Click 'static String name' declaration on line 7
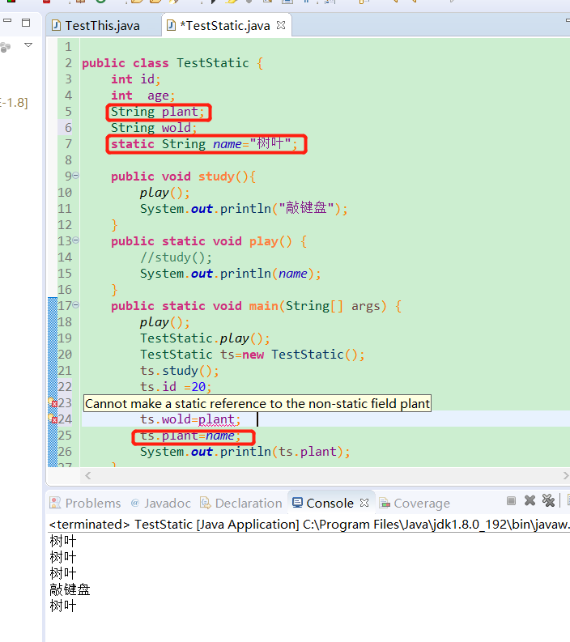Image resolution: width=570 pixels, height=642 pixels. pyautogui.click(x=204, y=144)
